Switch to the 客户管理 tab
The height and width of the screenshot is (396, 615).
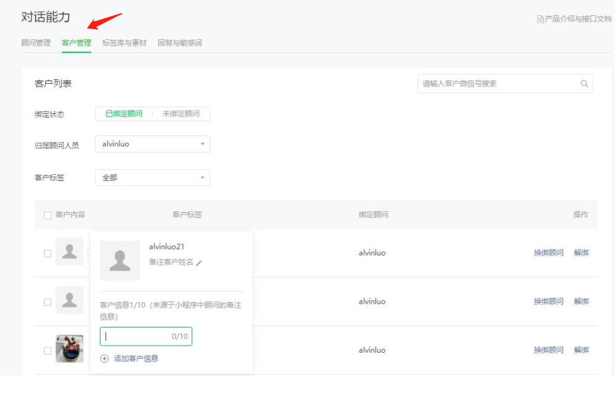tap(77, 43)
